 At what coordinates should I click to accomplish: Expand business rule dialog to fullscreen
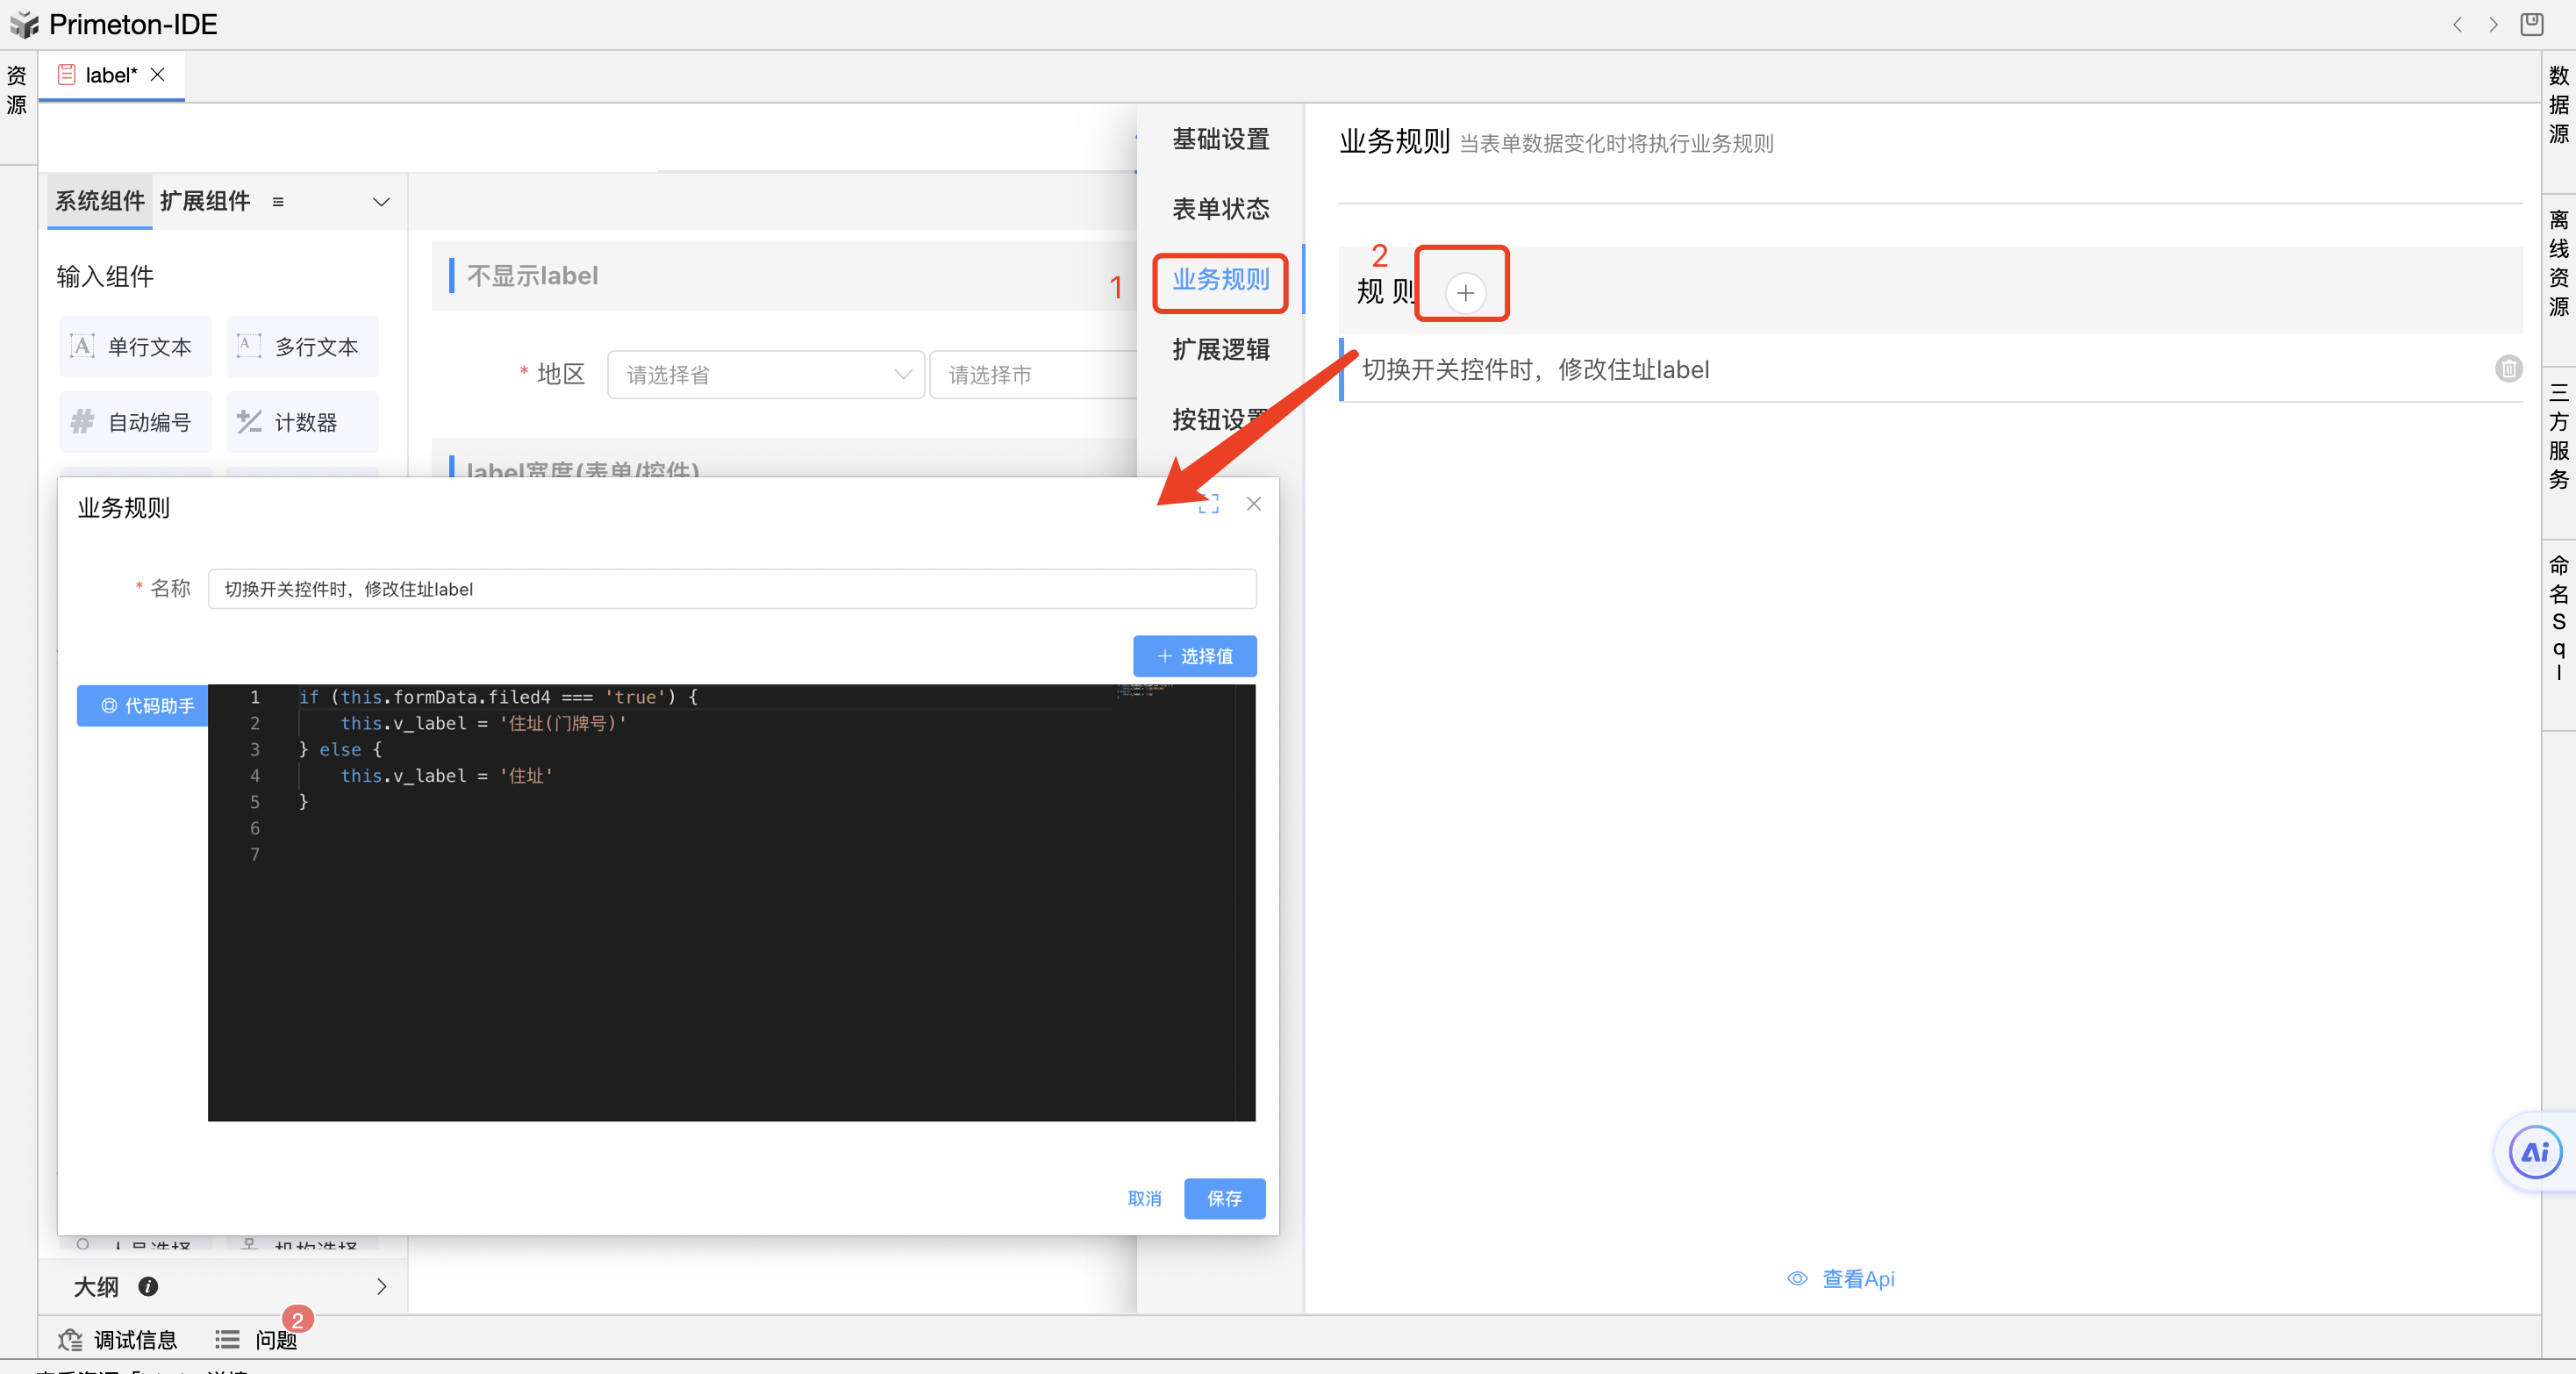tap(1208, 504)
